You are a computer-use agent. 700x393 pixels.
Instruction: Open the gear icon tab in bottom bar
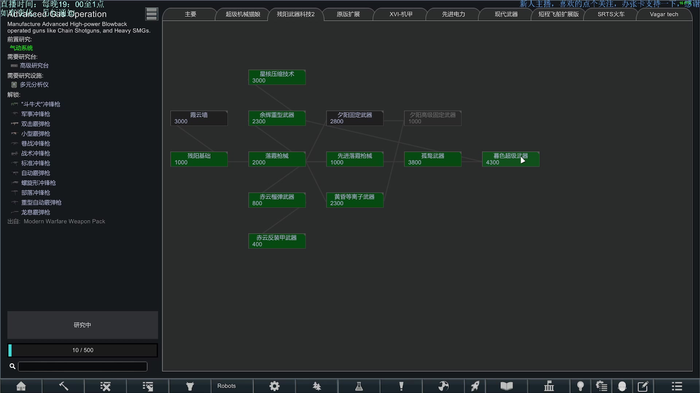pos(275,386)
